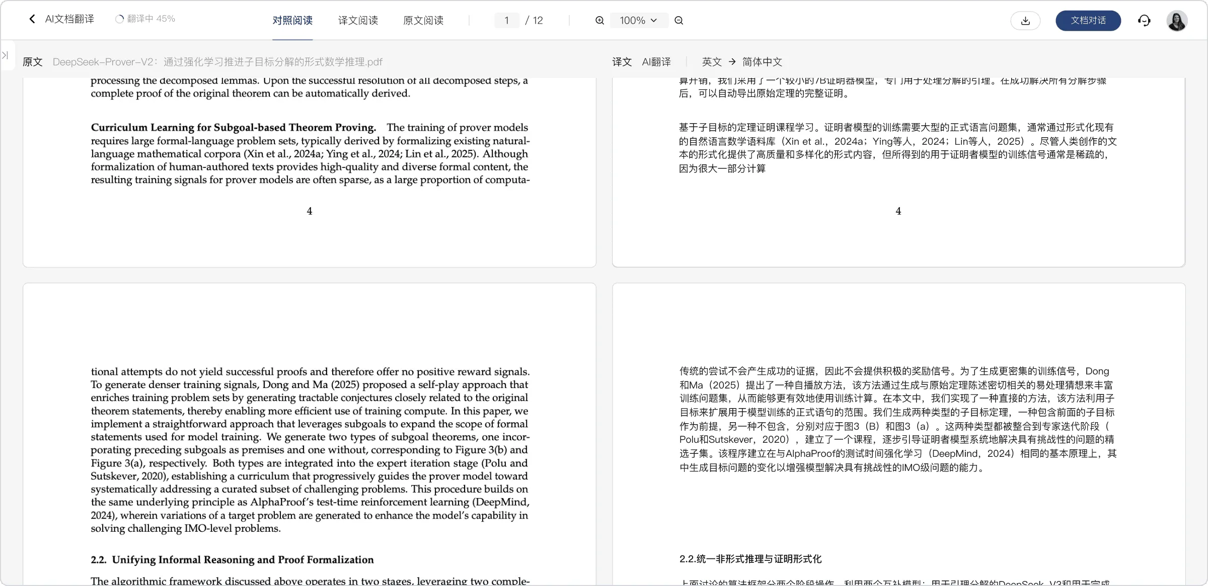Click the 文档对话 button
The image size is (1208, 586).
[1088, 21]
